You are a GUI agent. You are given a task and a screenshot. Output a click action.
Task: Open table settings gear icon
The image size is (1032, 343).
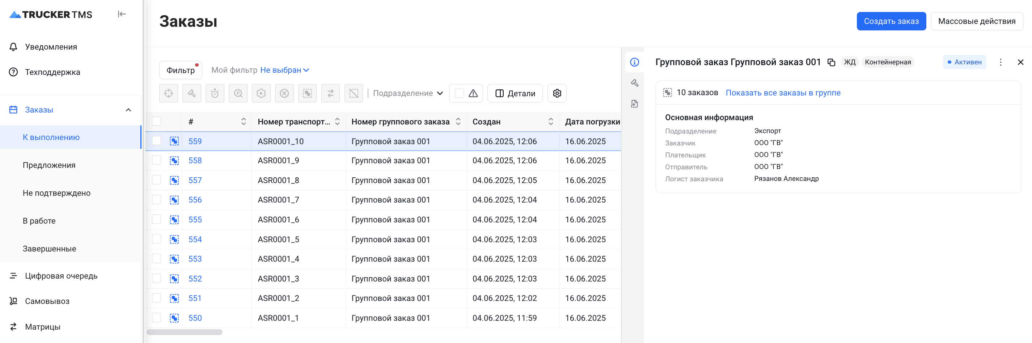[x=557, y=93]
